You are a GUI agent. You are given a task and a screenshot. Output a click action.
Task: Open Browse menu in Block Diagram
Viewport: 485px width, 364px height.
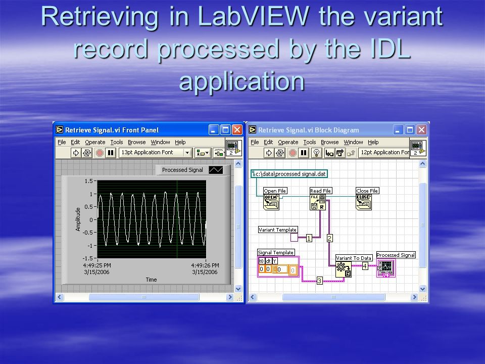tap(330, 142)
